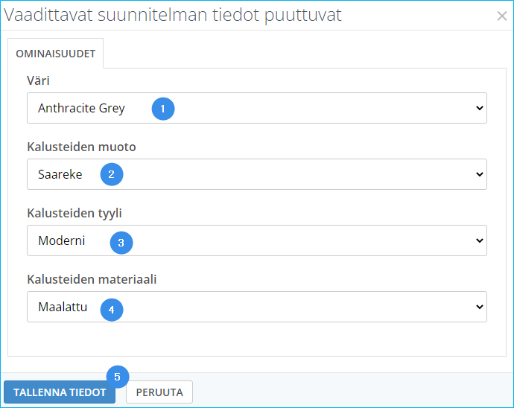Click the Kalusteiden muoto label
514x408 pixels.
(x=81, y=147)
